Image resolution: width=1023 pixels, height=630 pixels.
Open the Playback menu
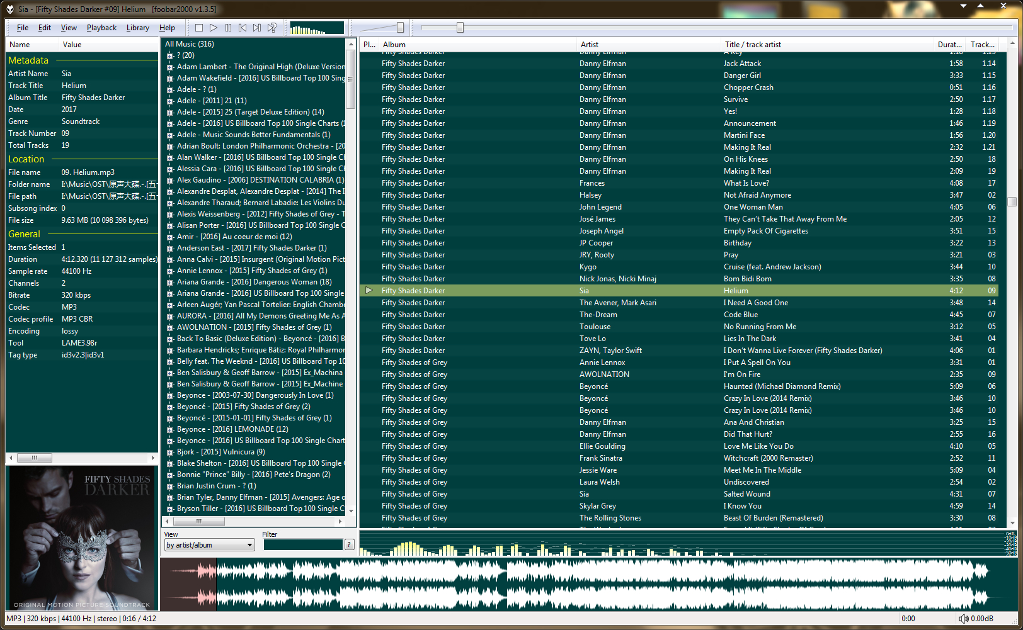(101, 28)
